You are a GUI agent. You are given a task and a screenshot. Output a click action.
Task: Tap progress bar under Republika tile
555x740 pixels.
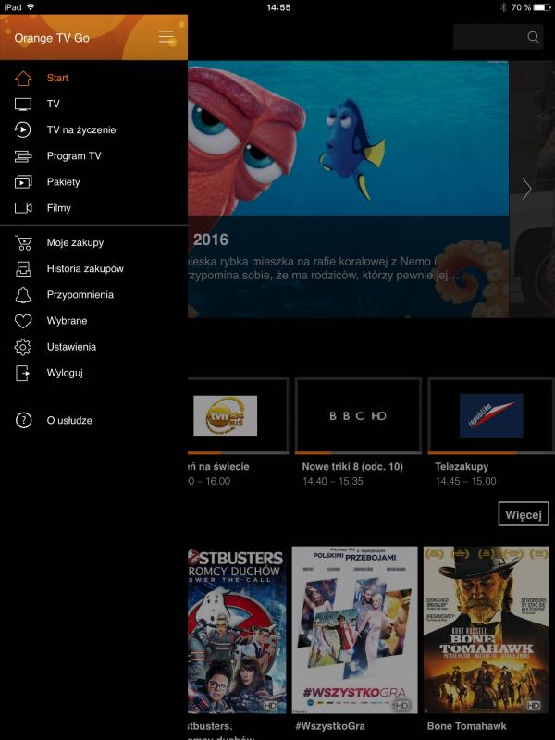point(491,453)
